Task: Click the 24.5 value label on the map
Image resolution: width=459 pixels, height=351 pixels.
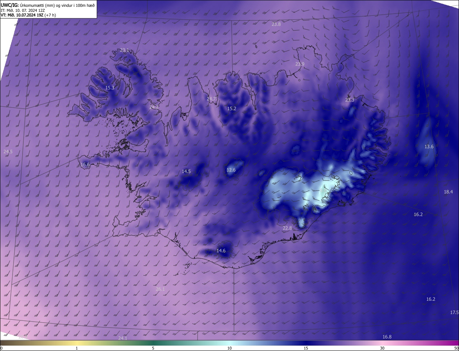Action: [8, 152]
